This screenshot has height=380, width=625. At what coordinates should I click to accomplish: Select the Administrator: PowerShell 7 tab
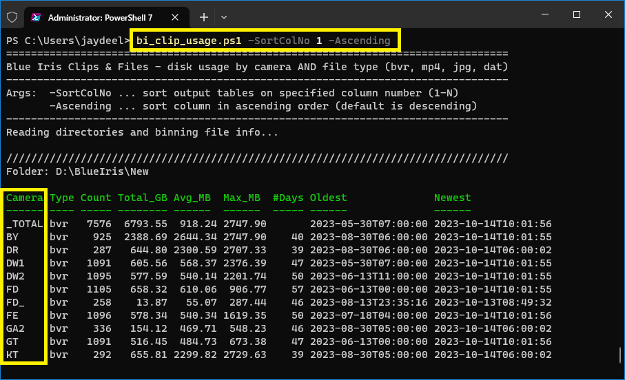[106, 17]
